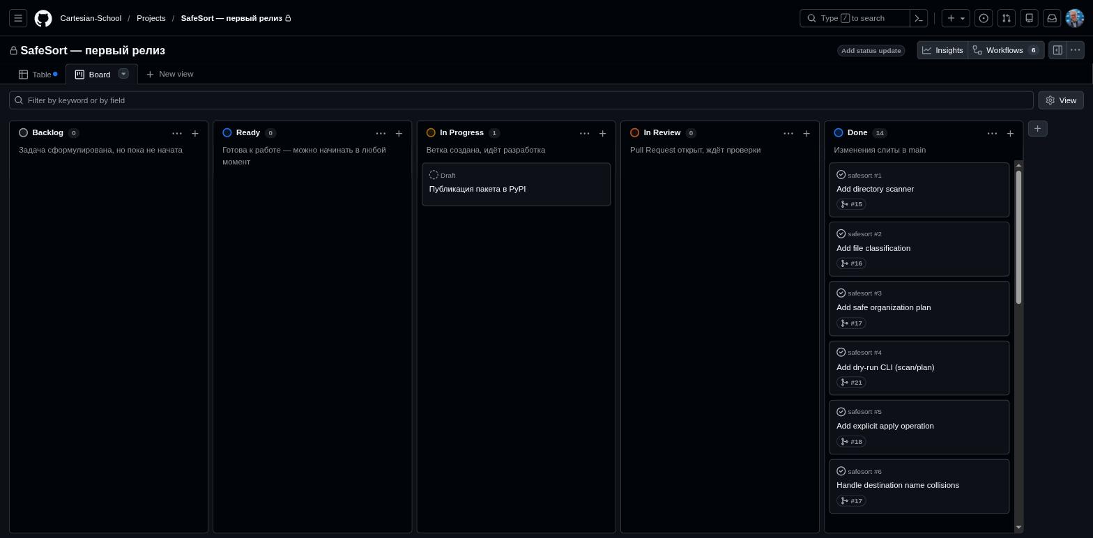Create a New view tab
The height and width of the screenshot is (538, 1093).
(x=169, y=74)
